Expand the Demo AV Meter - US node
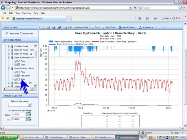The width and height of the screenshot is (187, 140). (9, 54)
